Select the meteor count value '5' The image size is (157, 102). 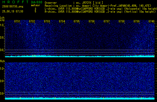pyautogui.click(x=35, y=11)
